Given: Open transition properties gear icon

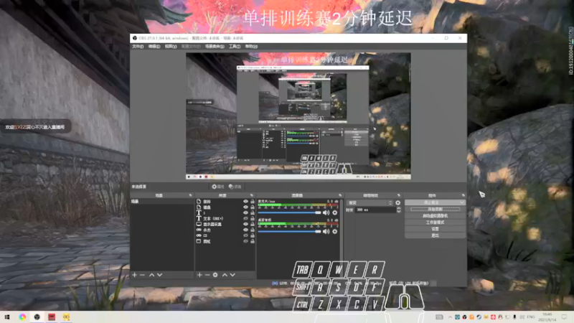Looking at the screenshot, I should pyautogui.click(x=398, y=202).
